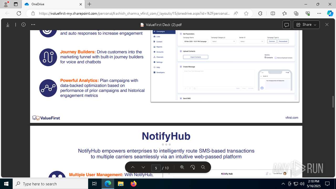
Task: Open the Favorites list
Action: (285, 13)
